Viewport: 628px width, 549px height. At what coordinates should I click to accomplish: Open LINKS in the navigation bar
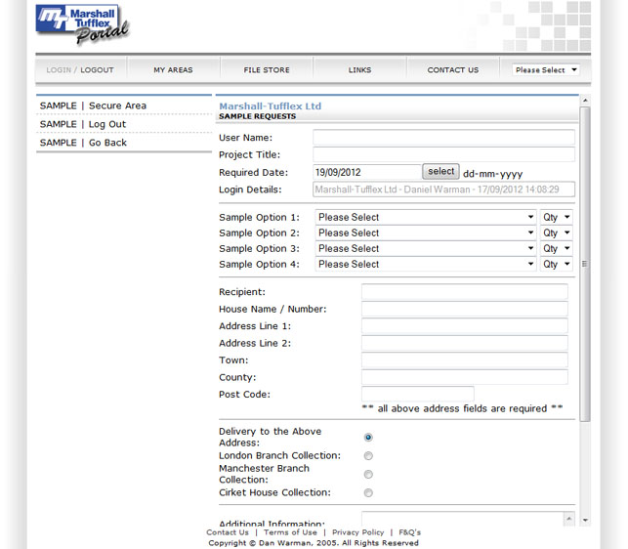pyautogui.click(x=359, y=69)
